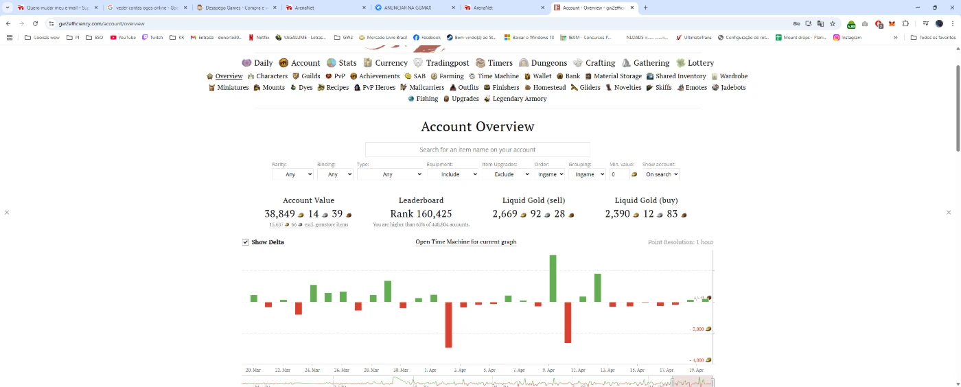Expand the Grouping dropdown
961x387 pixels.
click(587, 174)
